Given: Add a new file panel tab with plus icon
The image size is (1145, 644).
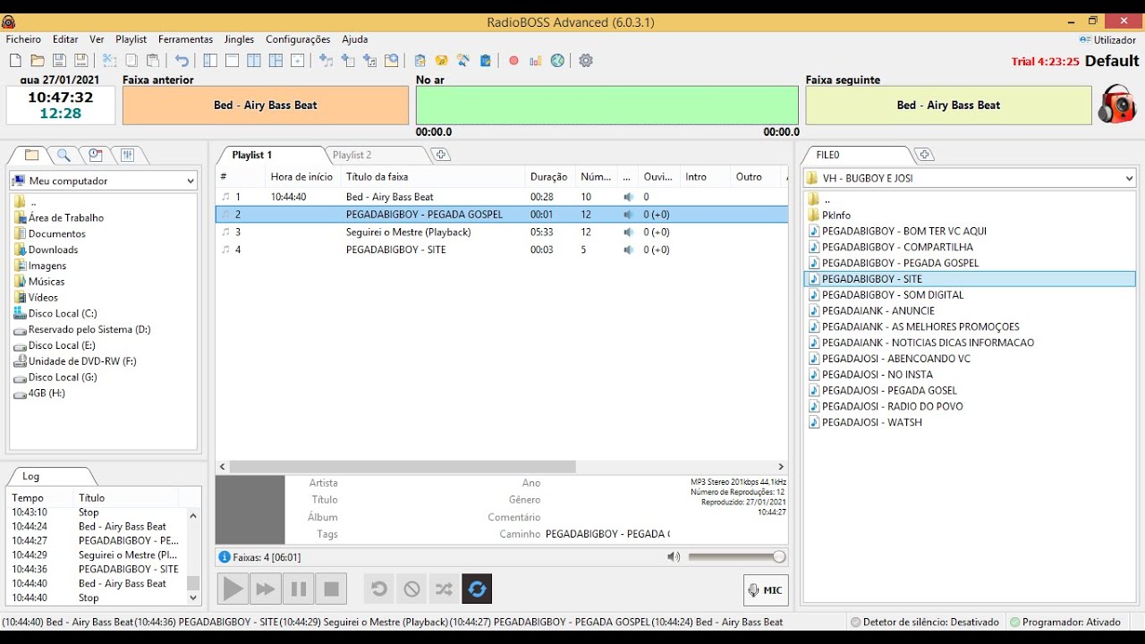Looking at the screenshot, I should point(925,155).
